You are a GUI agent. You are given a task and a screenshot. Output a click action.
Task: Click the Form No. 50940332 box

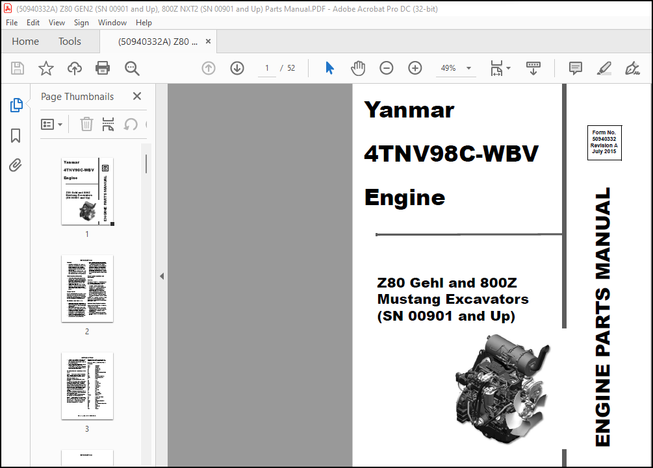click(x=604, y=142)
